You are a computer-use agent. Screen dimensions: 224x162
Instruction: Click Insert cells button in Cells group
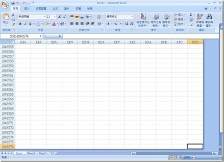click(x=179, y=15)
